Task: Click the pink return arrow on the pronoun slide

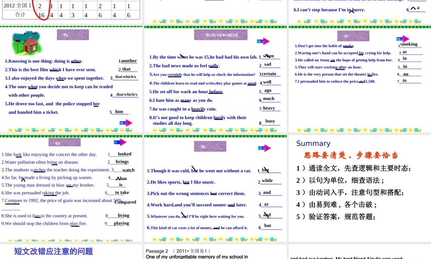Action: click(x=126, y=123)
